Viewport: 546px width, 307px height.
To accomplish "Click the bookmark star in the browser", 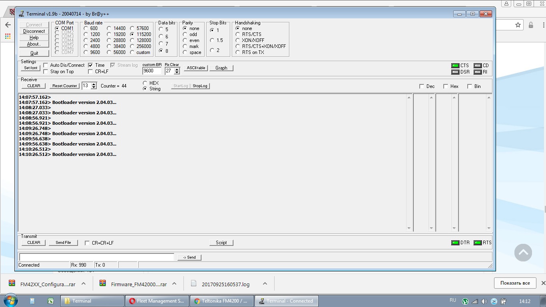I will pyautogui.click(x=518, y=25).
